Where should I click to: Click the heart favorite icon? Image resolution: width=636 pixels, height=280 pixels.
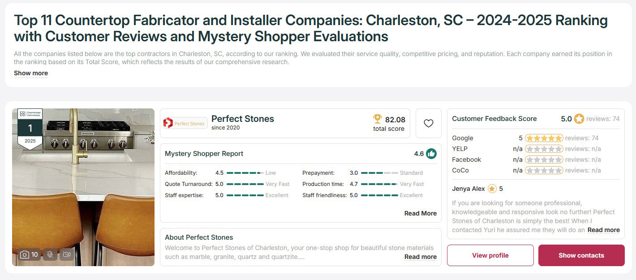[429, 123]
